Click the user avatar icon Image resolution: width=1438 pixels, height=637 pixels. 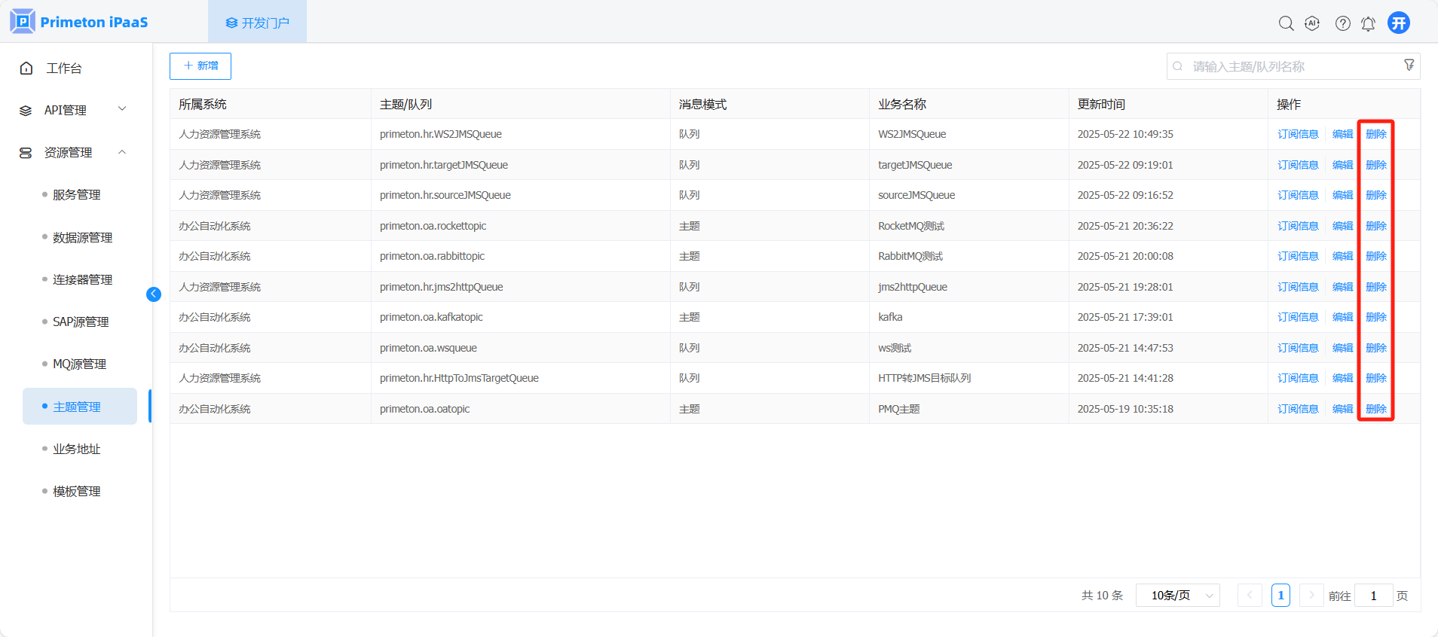(x=1399, y=23)
